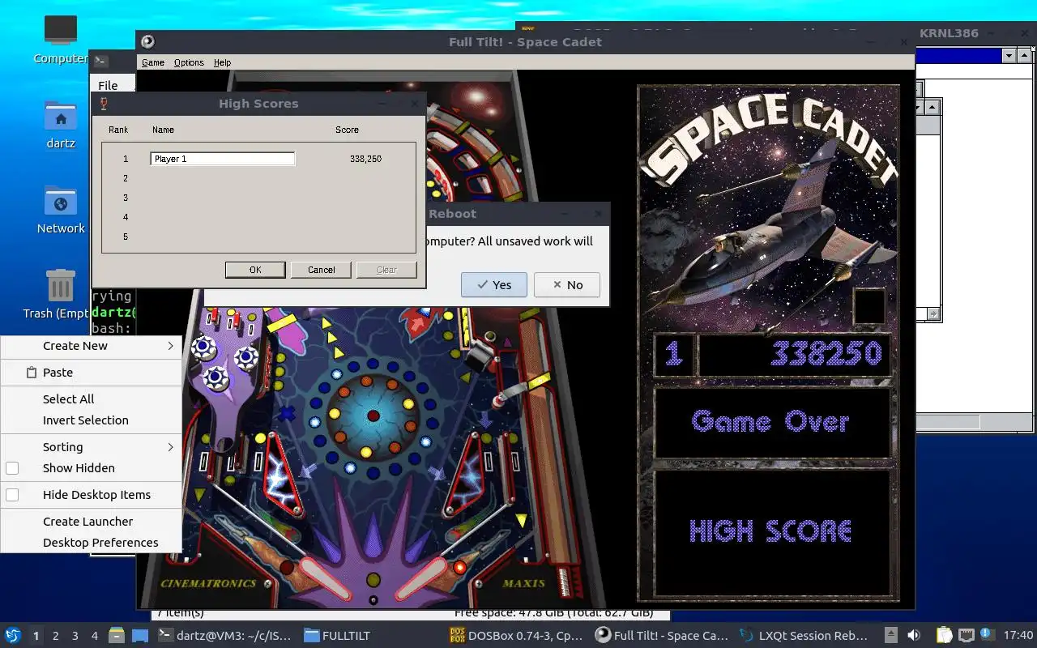1037x648 pixels.
Task: Click rank 5 row in High Scores
Action: [258, 237]
